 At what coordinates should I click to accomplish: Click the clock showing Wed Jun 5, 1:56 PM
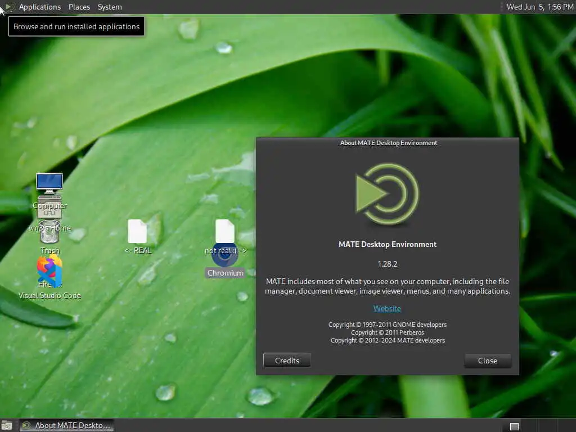tap(539, 7)
